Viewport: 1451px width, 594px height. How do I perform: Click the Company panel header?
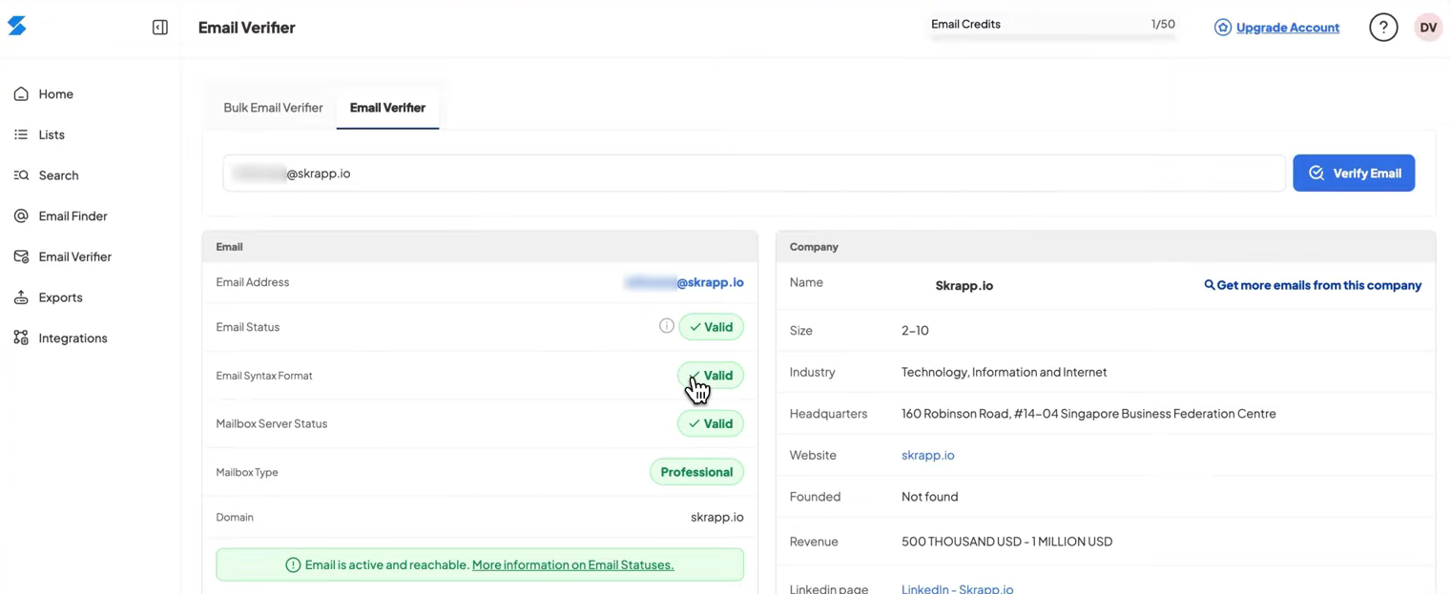point(1106,246)
